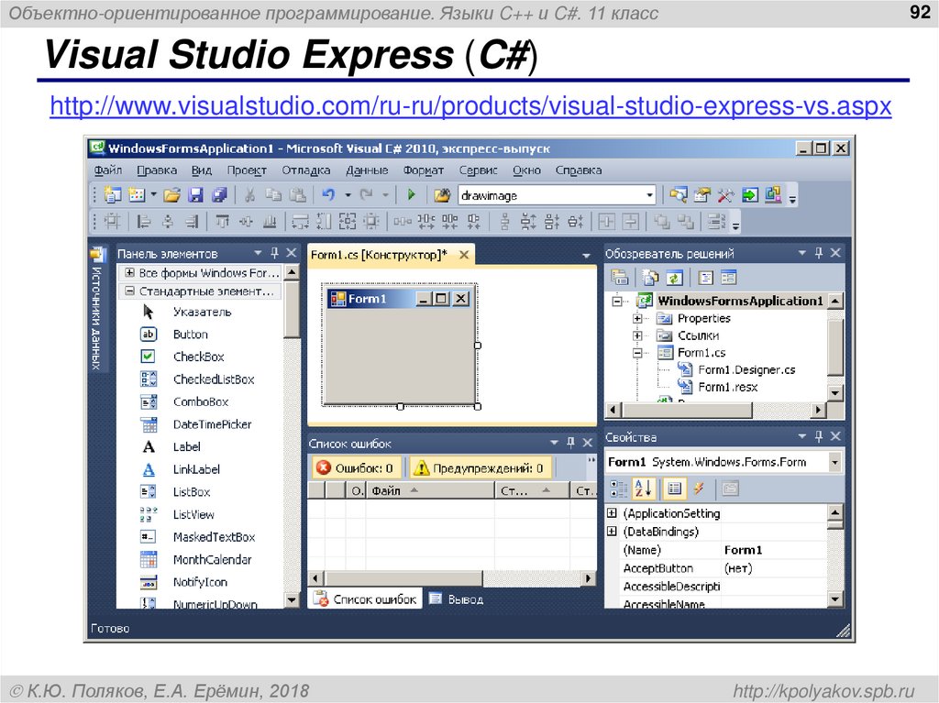Image resolution: width=939 pixels, height=703 pixels.
Task: Open the Файл menu
Action: [108, 170]
